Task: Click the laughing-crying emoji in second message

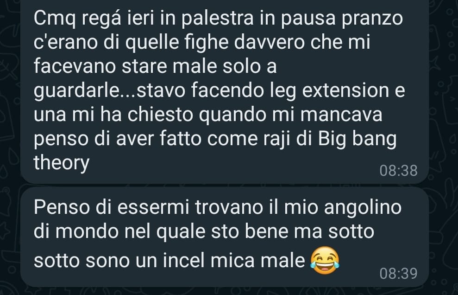Action: pos(325,260)
